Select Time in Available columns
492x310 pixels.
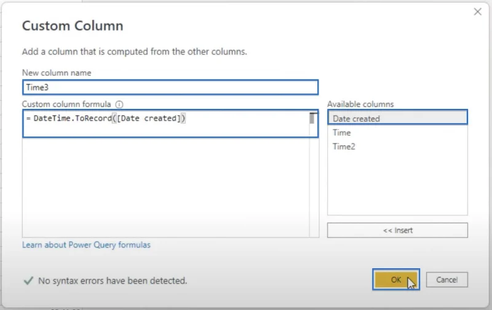(397, 133)
